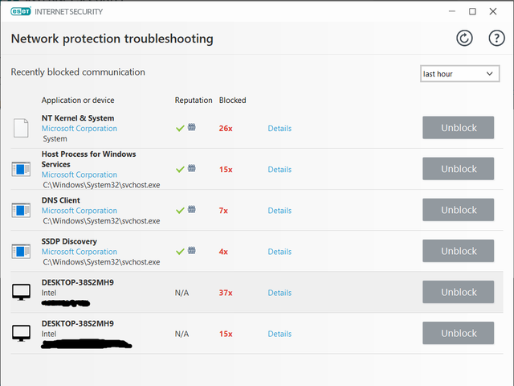
Task: Open Details for SSDP Discovery
Action: point(279,252)
